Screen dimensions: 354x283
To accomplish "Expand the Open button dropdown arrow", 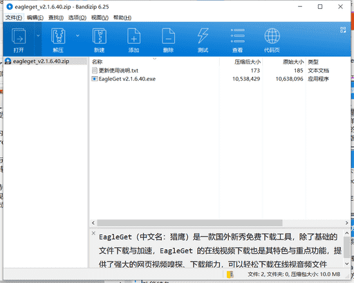I will pyautogui.click(x=38, y=35).
